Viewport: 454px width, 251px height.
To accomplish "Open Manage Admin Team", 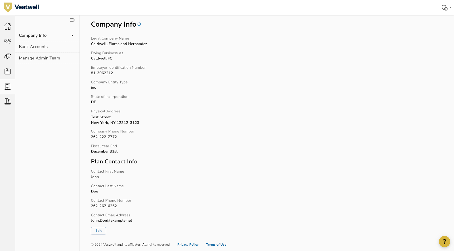I will pyautogui.click(x=39, y=58).
